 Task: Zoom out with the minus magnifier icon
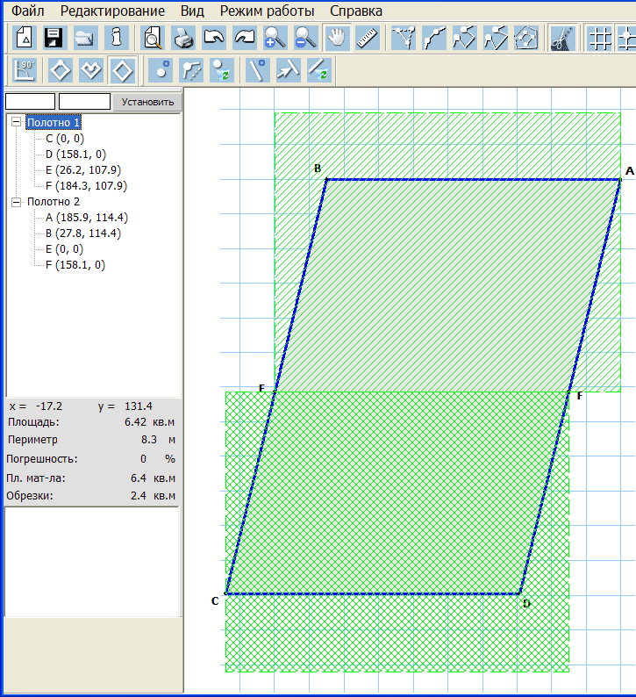coord(306,38)
